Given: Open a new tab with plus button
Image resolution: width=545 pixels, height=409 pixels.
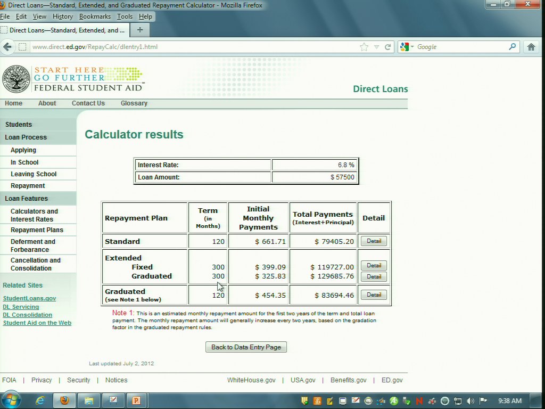Looking at the screenshot, I should coord(140,30).
